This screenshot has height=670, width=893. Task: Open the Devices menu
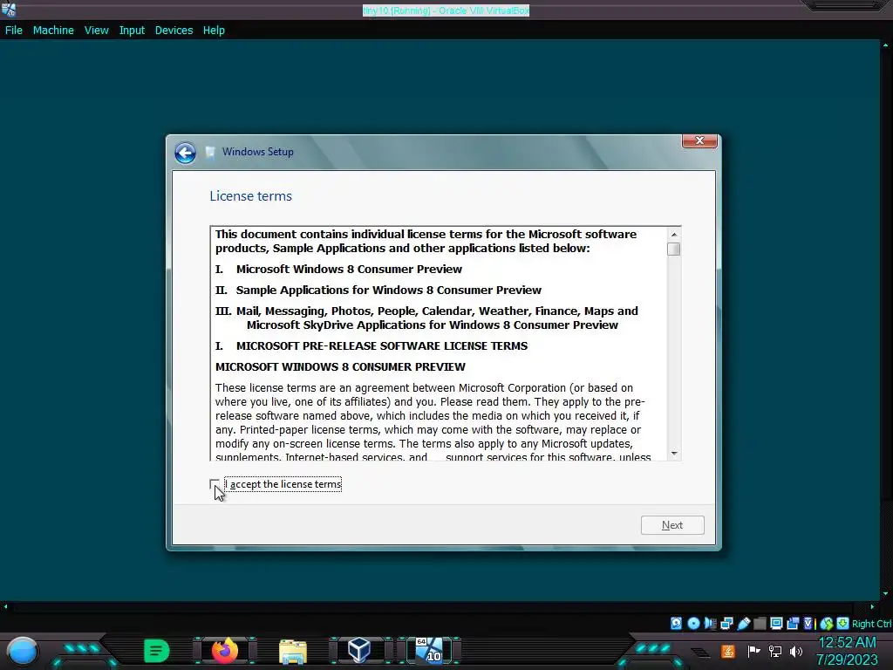click(174, 31)
